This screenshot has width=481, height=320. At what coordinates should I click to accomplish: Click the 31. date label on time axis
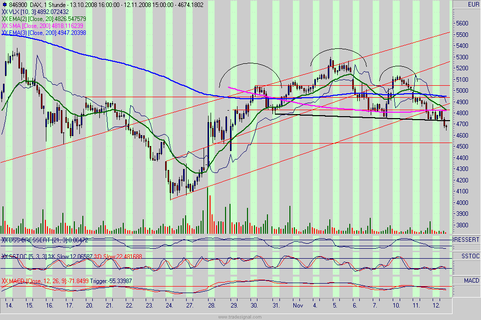click(x=276, y=305)
